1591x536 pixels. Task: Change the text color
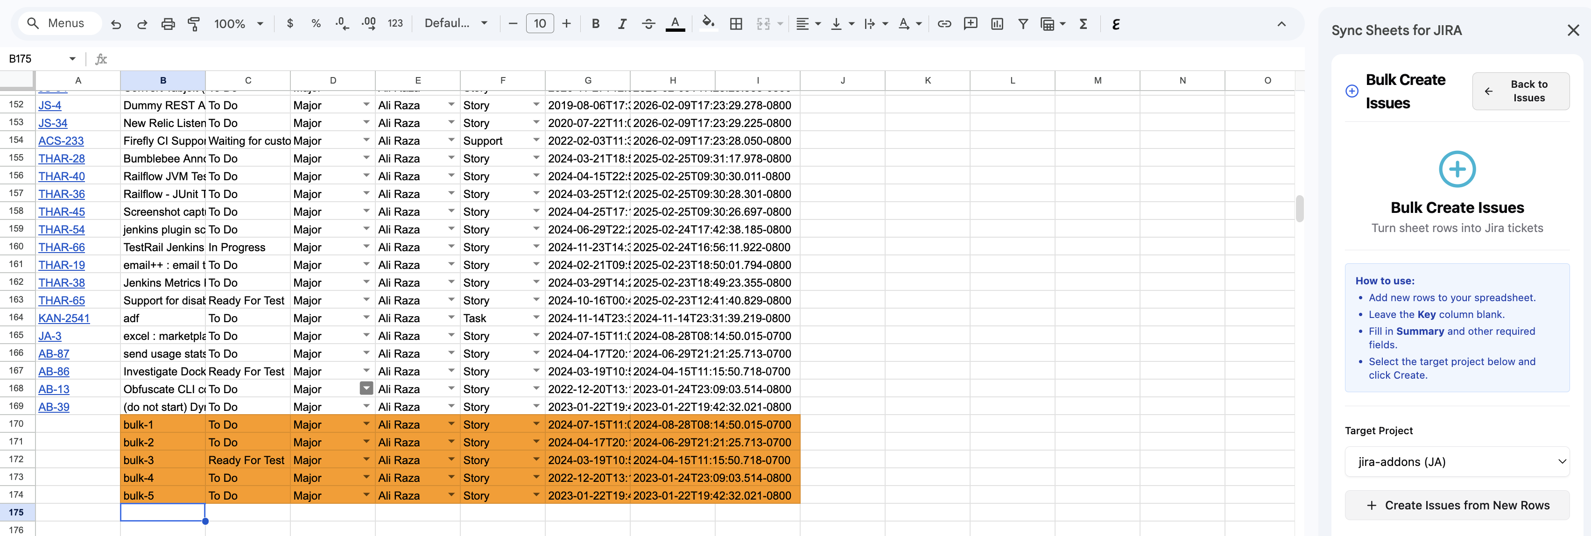click(x=675, y=23)
